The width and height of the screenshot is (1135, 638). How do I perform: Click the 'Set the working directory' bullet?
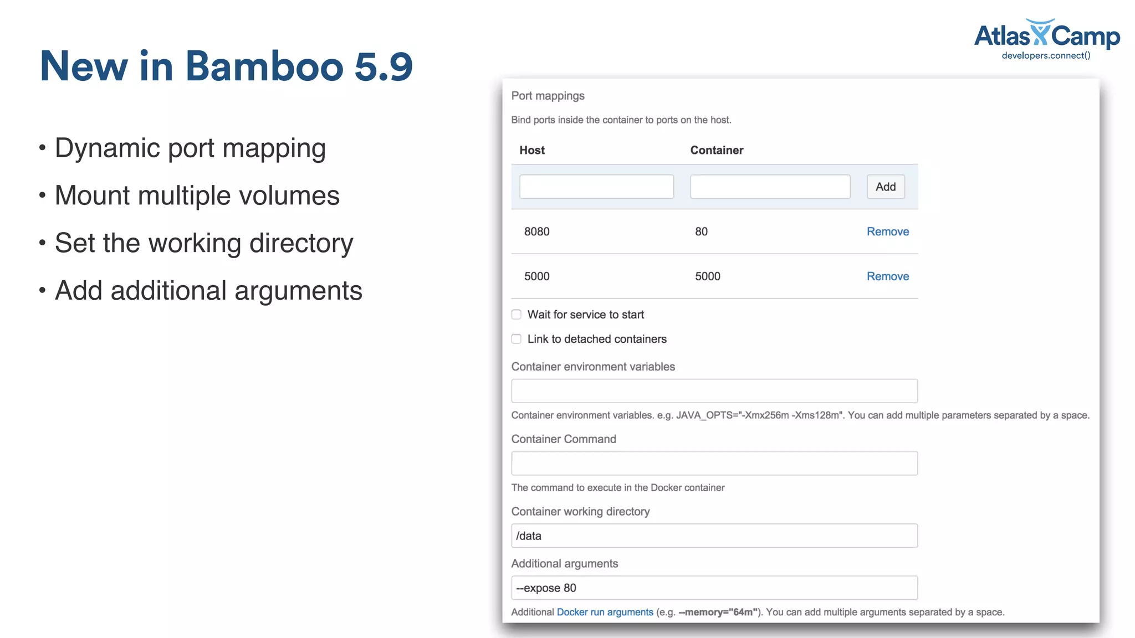204,244
